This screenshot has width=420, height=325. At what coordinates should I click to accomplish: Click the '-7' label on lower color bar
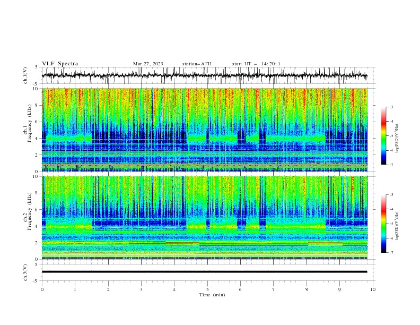(x=391, y=253)
